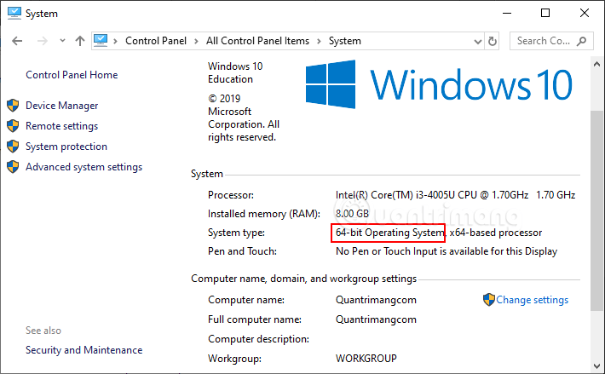The width and height of the screenshot is (605, 374).
Task: Click the Full computer name label
Action: click(255, 319)
